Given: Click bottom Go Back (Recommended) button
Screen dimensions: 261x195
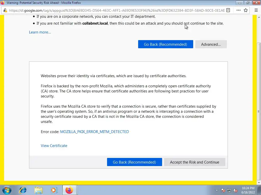Looking at the screenshot, I should point(134,162).
